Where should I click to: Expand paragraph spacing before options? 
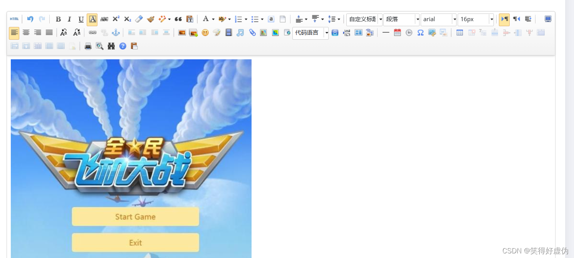point(306,19)
